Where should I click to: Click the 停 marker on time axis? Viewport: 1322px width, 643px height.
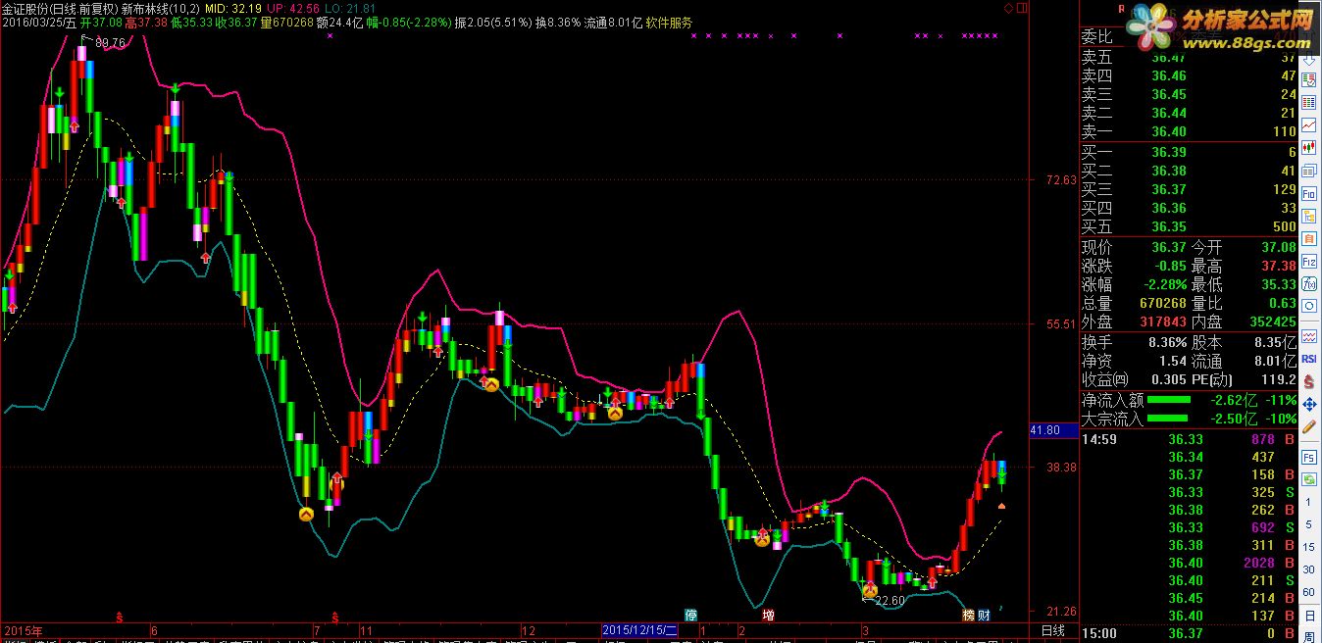pos(691,616)
